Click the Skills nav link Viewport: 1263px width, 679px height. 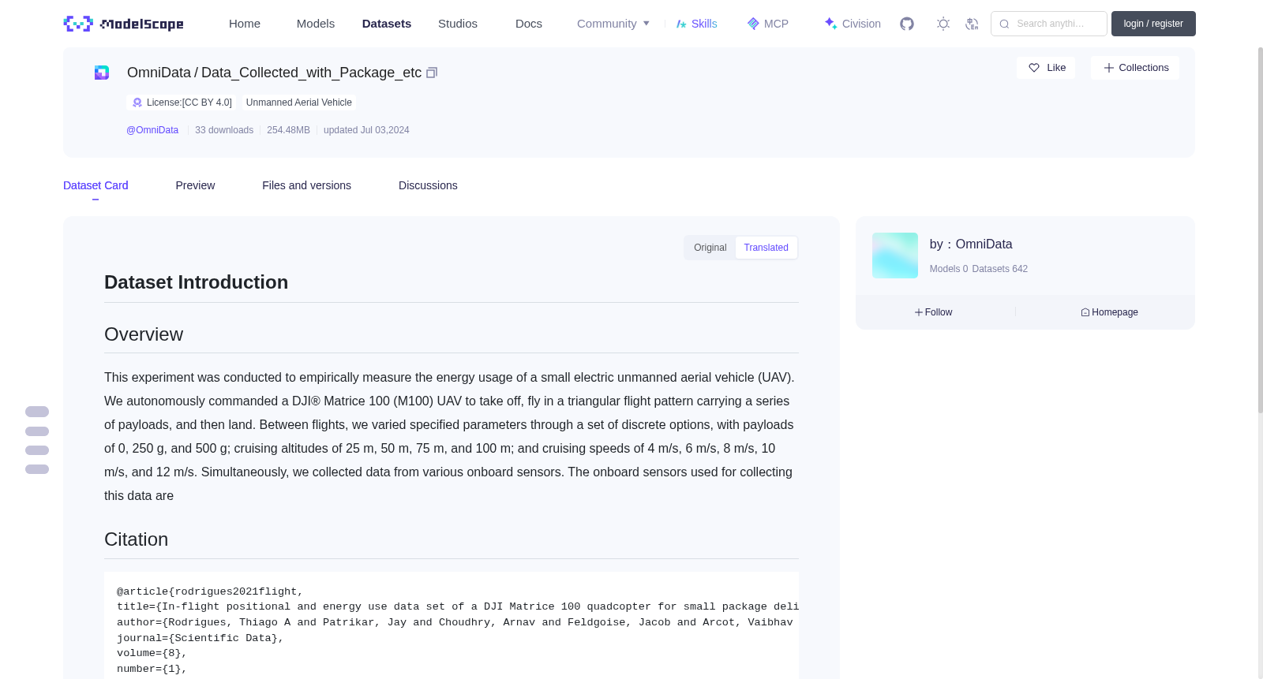click(696, 24)
